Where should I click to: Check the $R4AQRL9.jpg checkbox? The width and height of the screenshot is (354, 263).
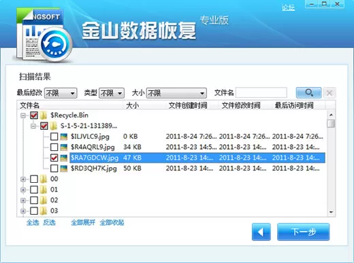54,147
